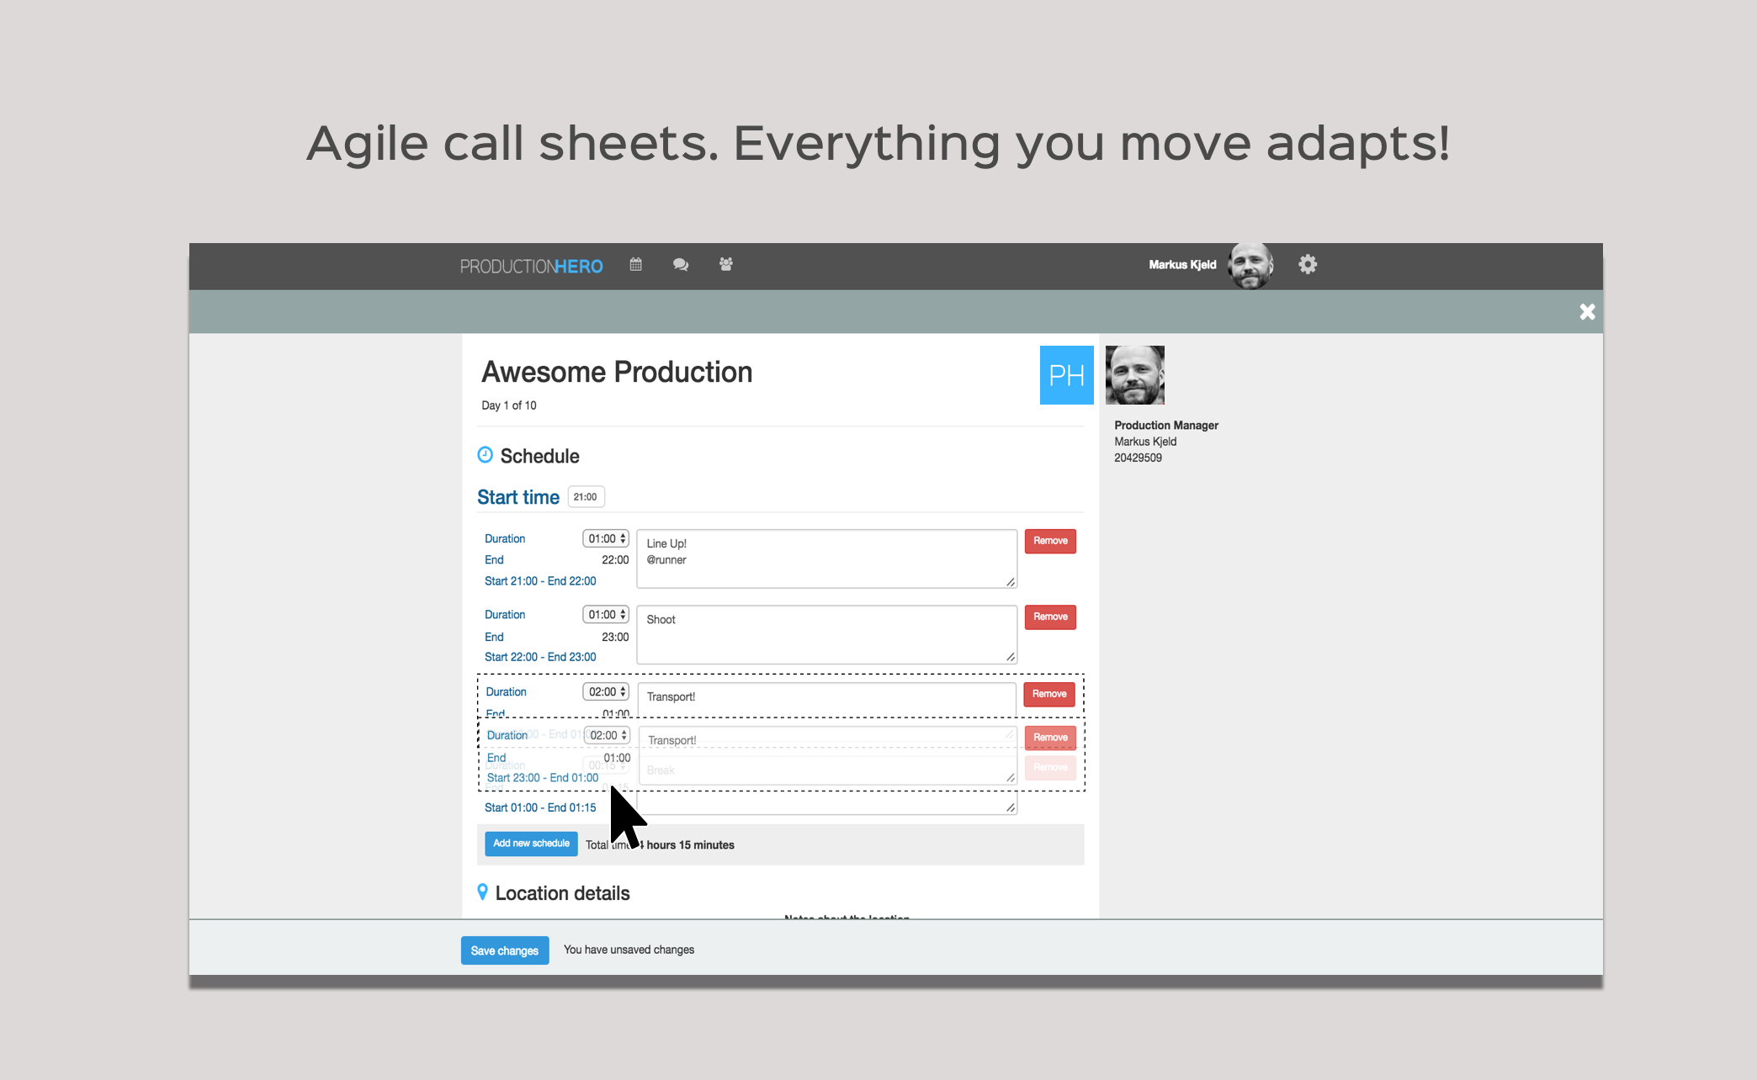
Task: Adjust Line Up duration stepper
Action: [623, 538]
